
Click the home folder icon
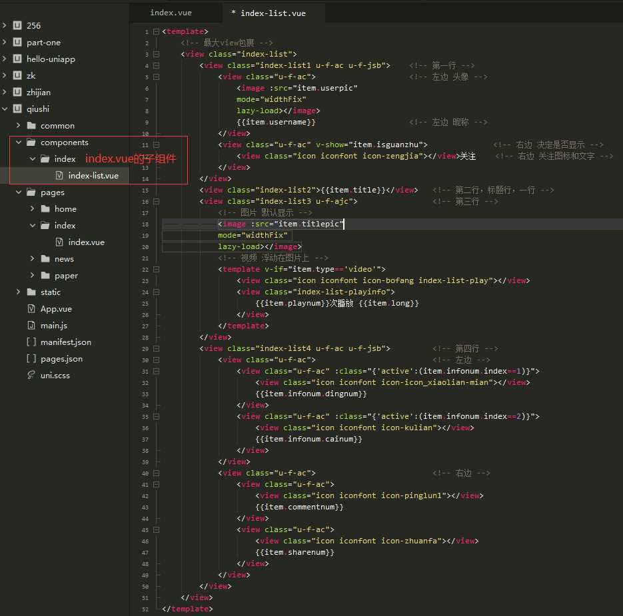(x=45, y=209)
